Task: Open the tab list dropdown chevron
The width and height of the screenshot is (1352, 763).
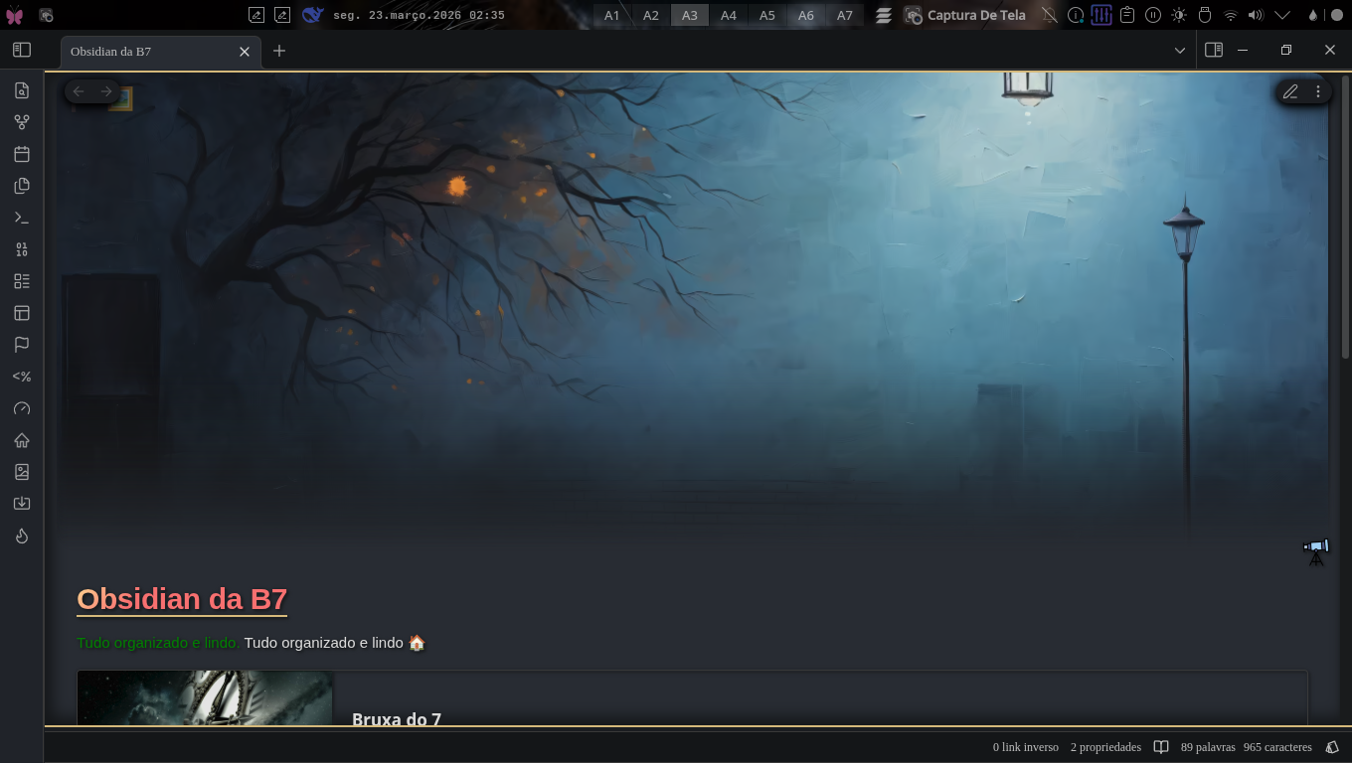Action: [x=1179, y=50]
